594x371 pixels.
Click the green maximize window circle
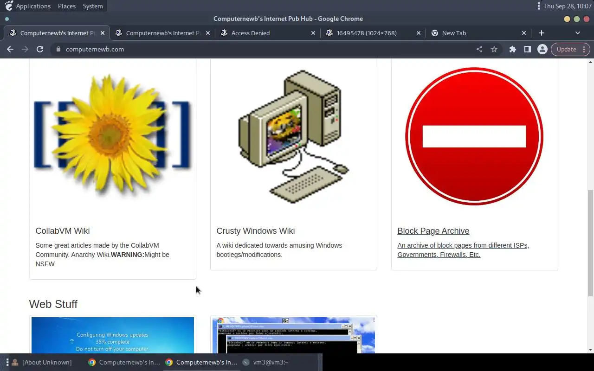pyautogui.click(x=577, y=19)
